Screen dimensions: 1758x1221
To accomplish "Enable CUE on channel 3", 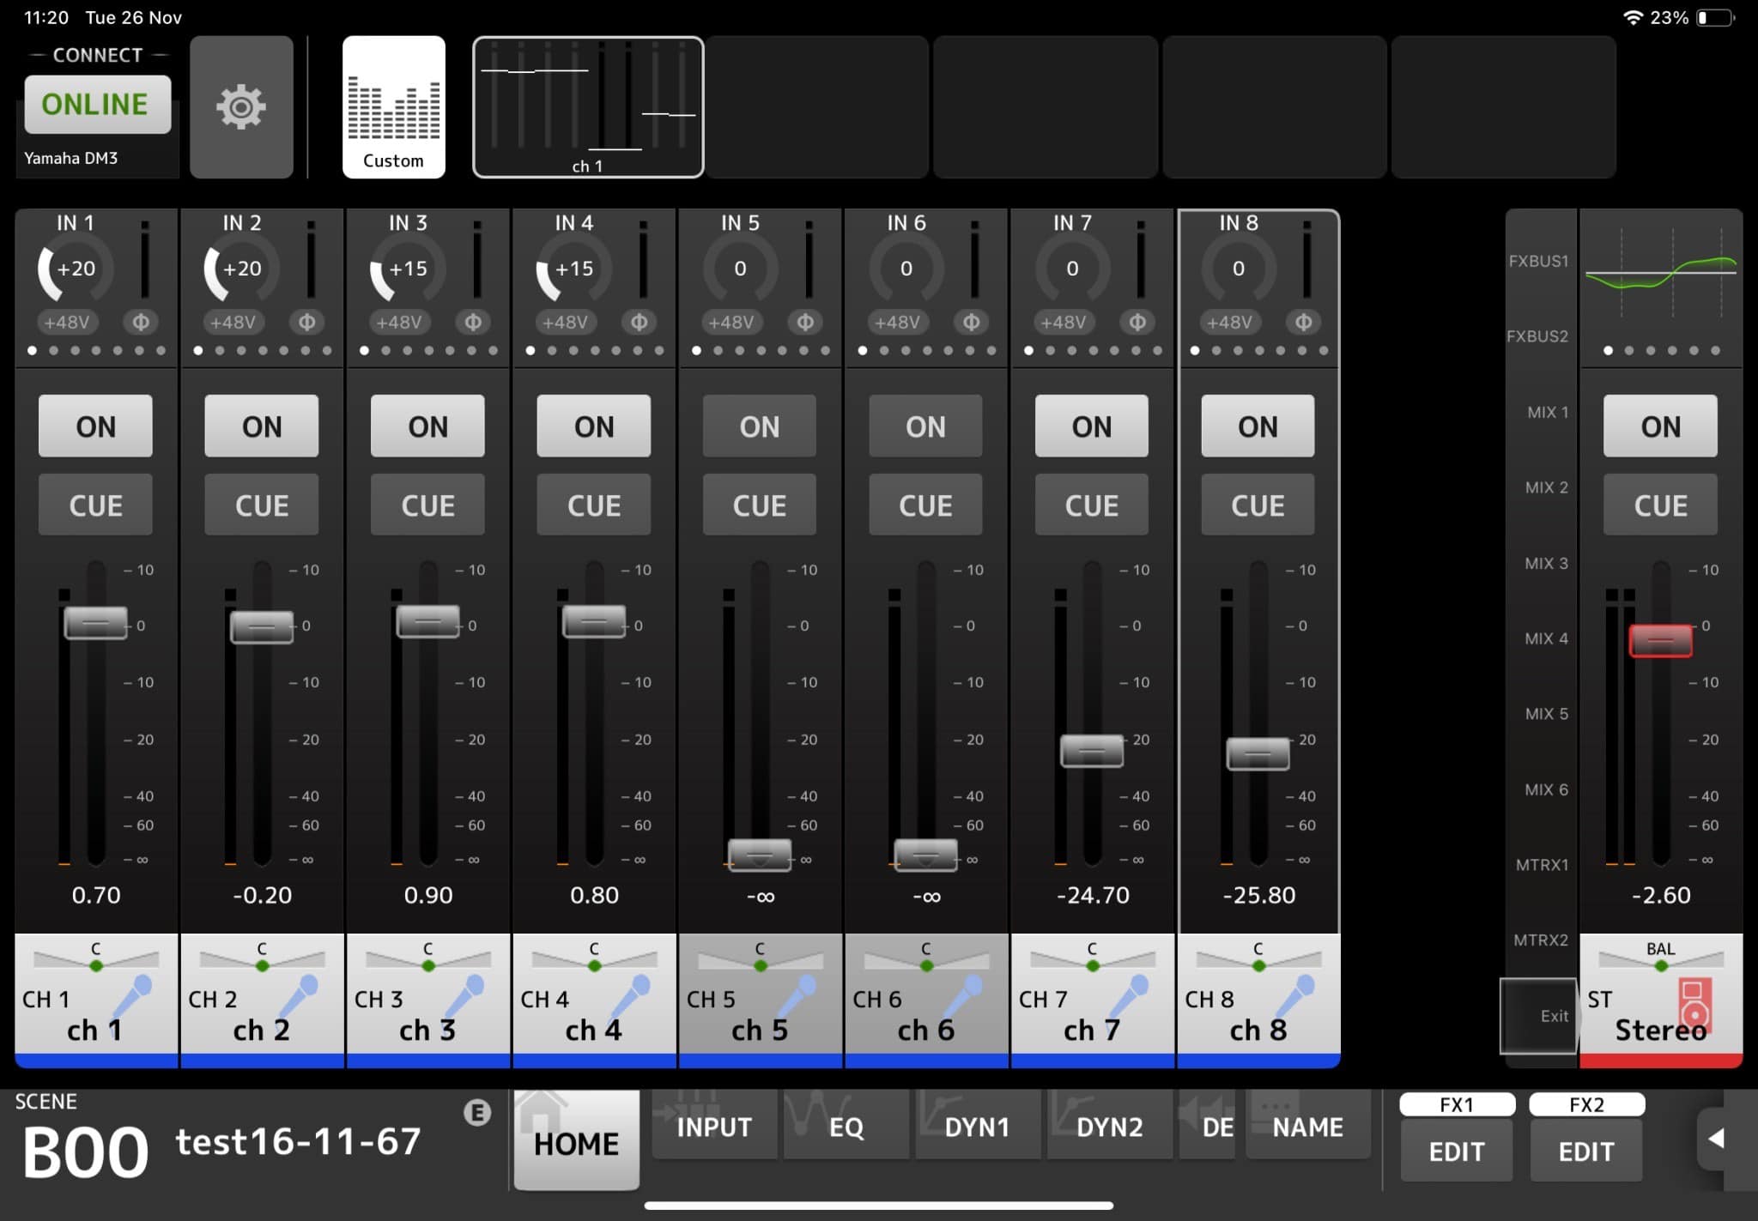I will pyautogui.click(x=427, y=505).
